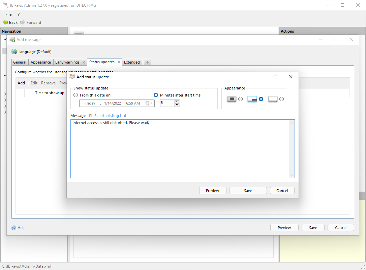
Task: Switch to the Appearance tab
Action: coord(41,62)
